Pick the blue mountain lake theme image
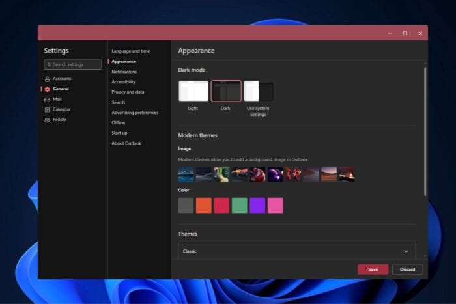The height and width of the screenshot is (304, 456). coord(186,174)
